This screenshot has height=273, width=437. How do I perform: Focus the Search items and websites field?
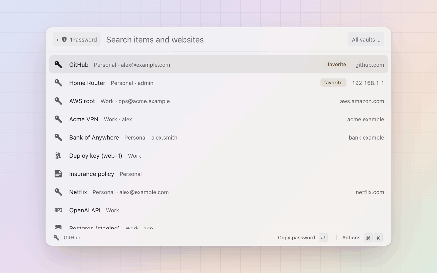pyautogui.click(x=225, y=40)
